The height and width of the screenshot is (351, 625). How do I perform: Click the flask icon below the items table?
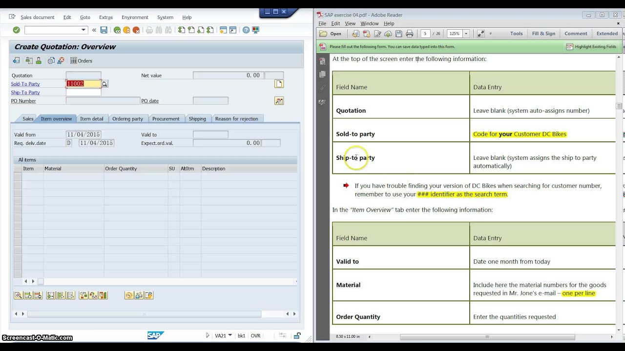point(139,295)
